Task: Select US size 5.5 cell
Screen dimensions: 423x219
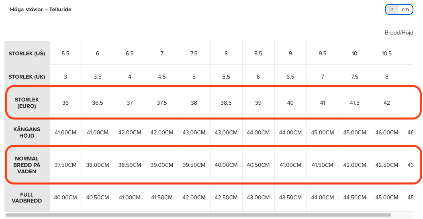Action: tap(65, 53)
